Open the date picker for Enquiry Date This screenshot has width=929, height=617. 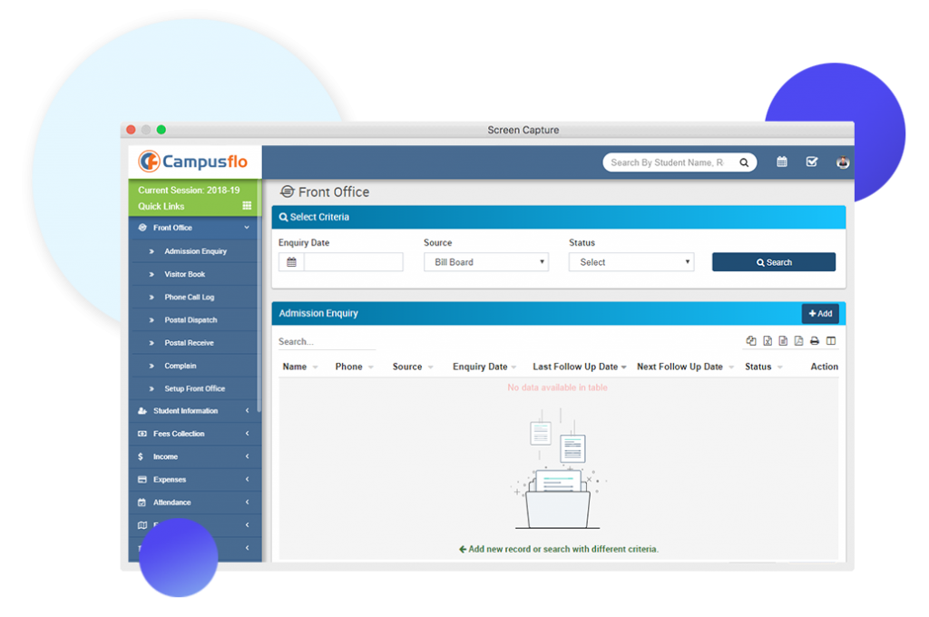point(289,261)
